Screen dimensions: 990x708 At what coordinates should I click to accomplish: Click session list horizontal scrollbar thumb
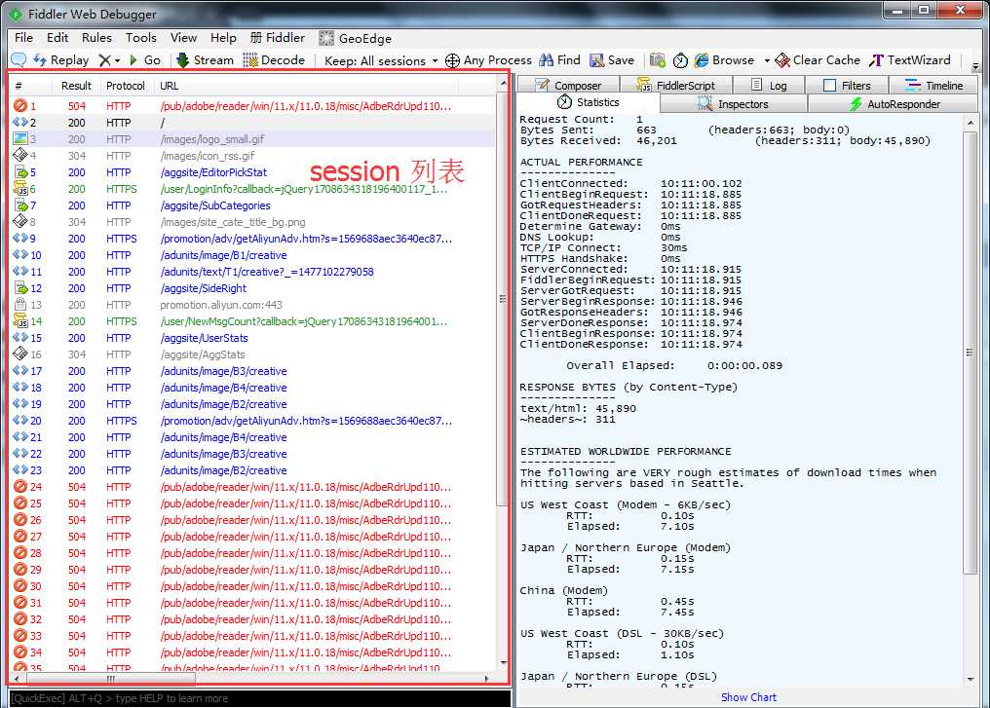(110, 679)
